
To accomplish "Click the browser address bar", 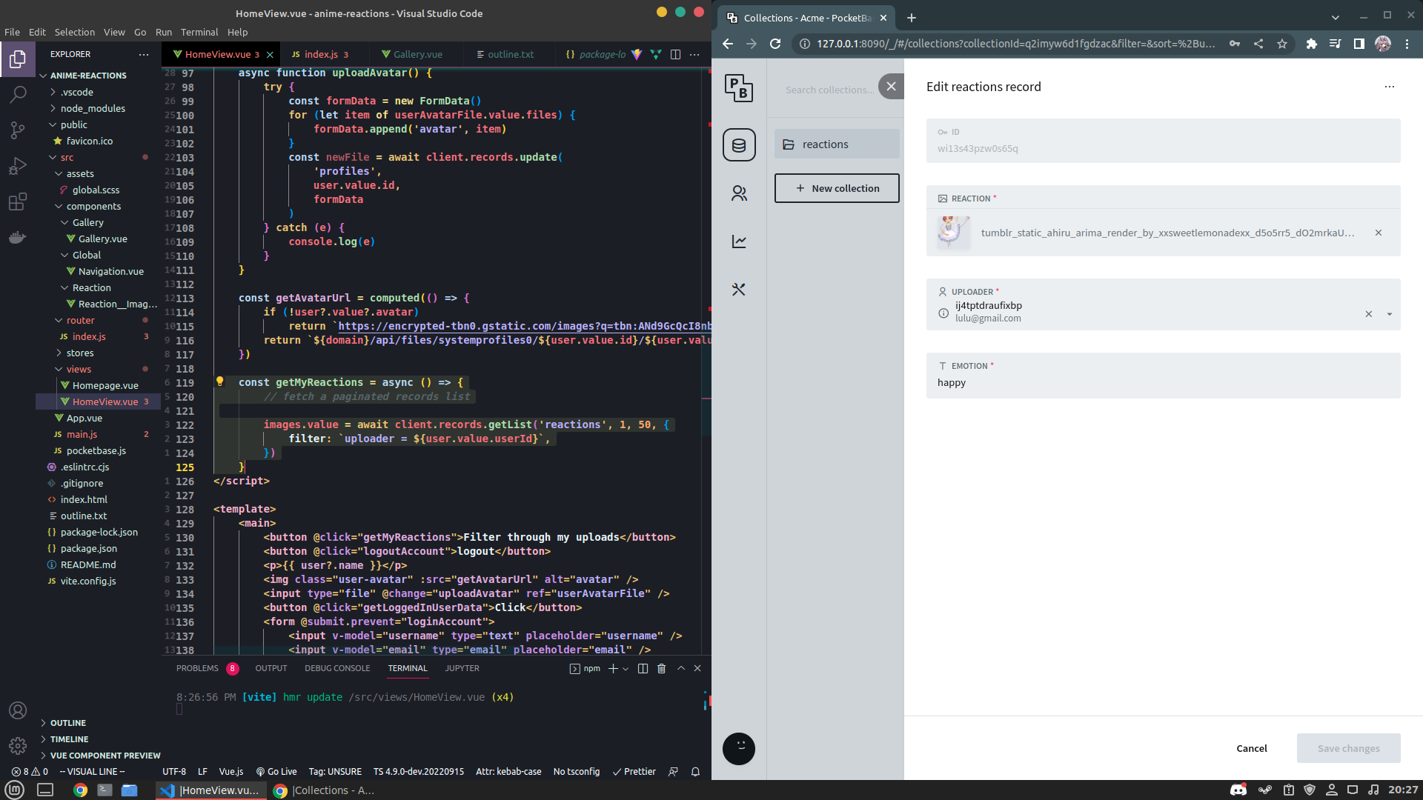I will (1016, 44).
